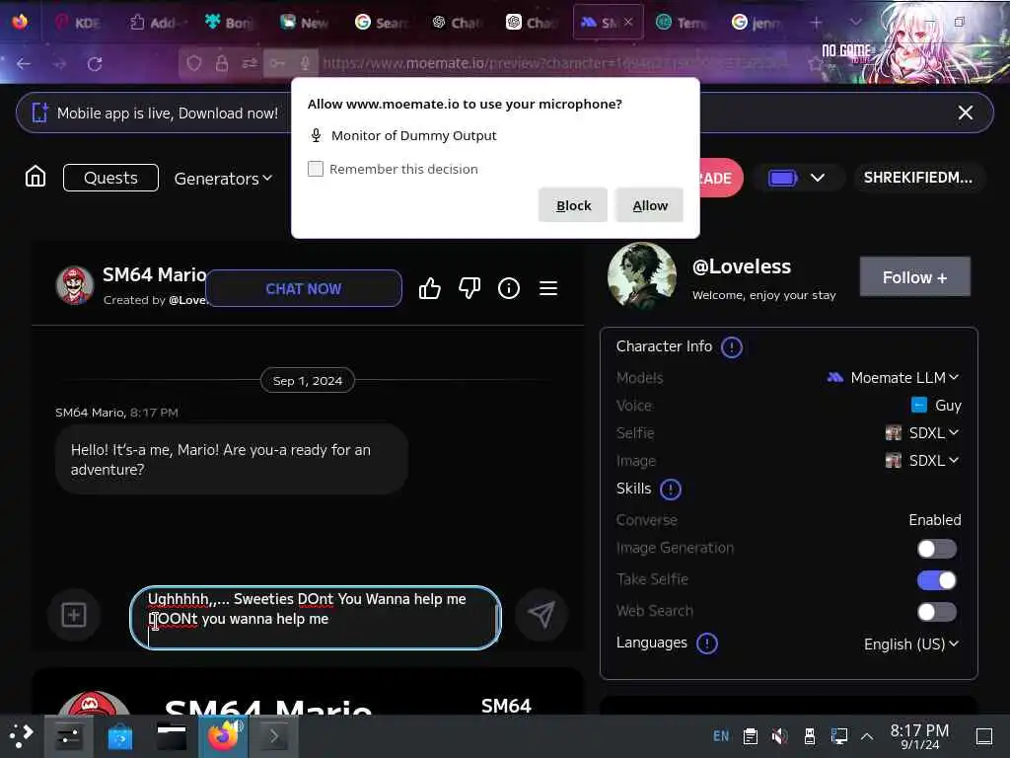Click the tracking protection shield icon

pos(194,63)
